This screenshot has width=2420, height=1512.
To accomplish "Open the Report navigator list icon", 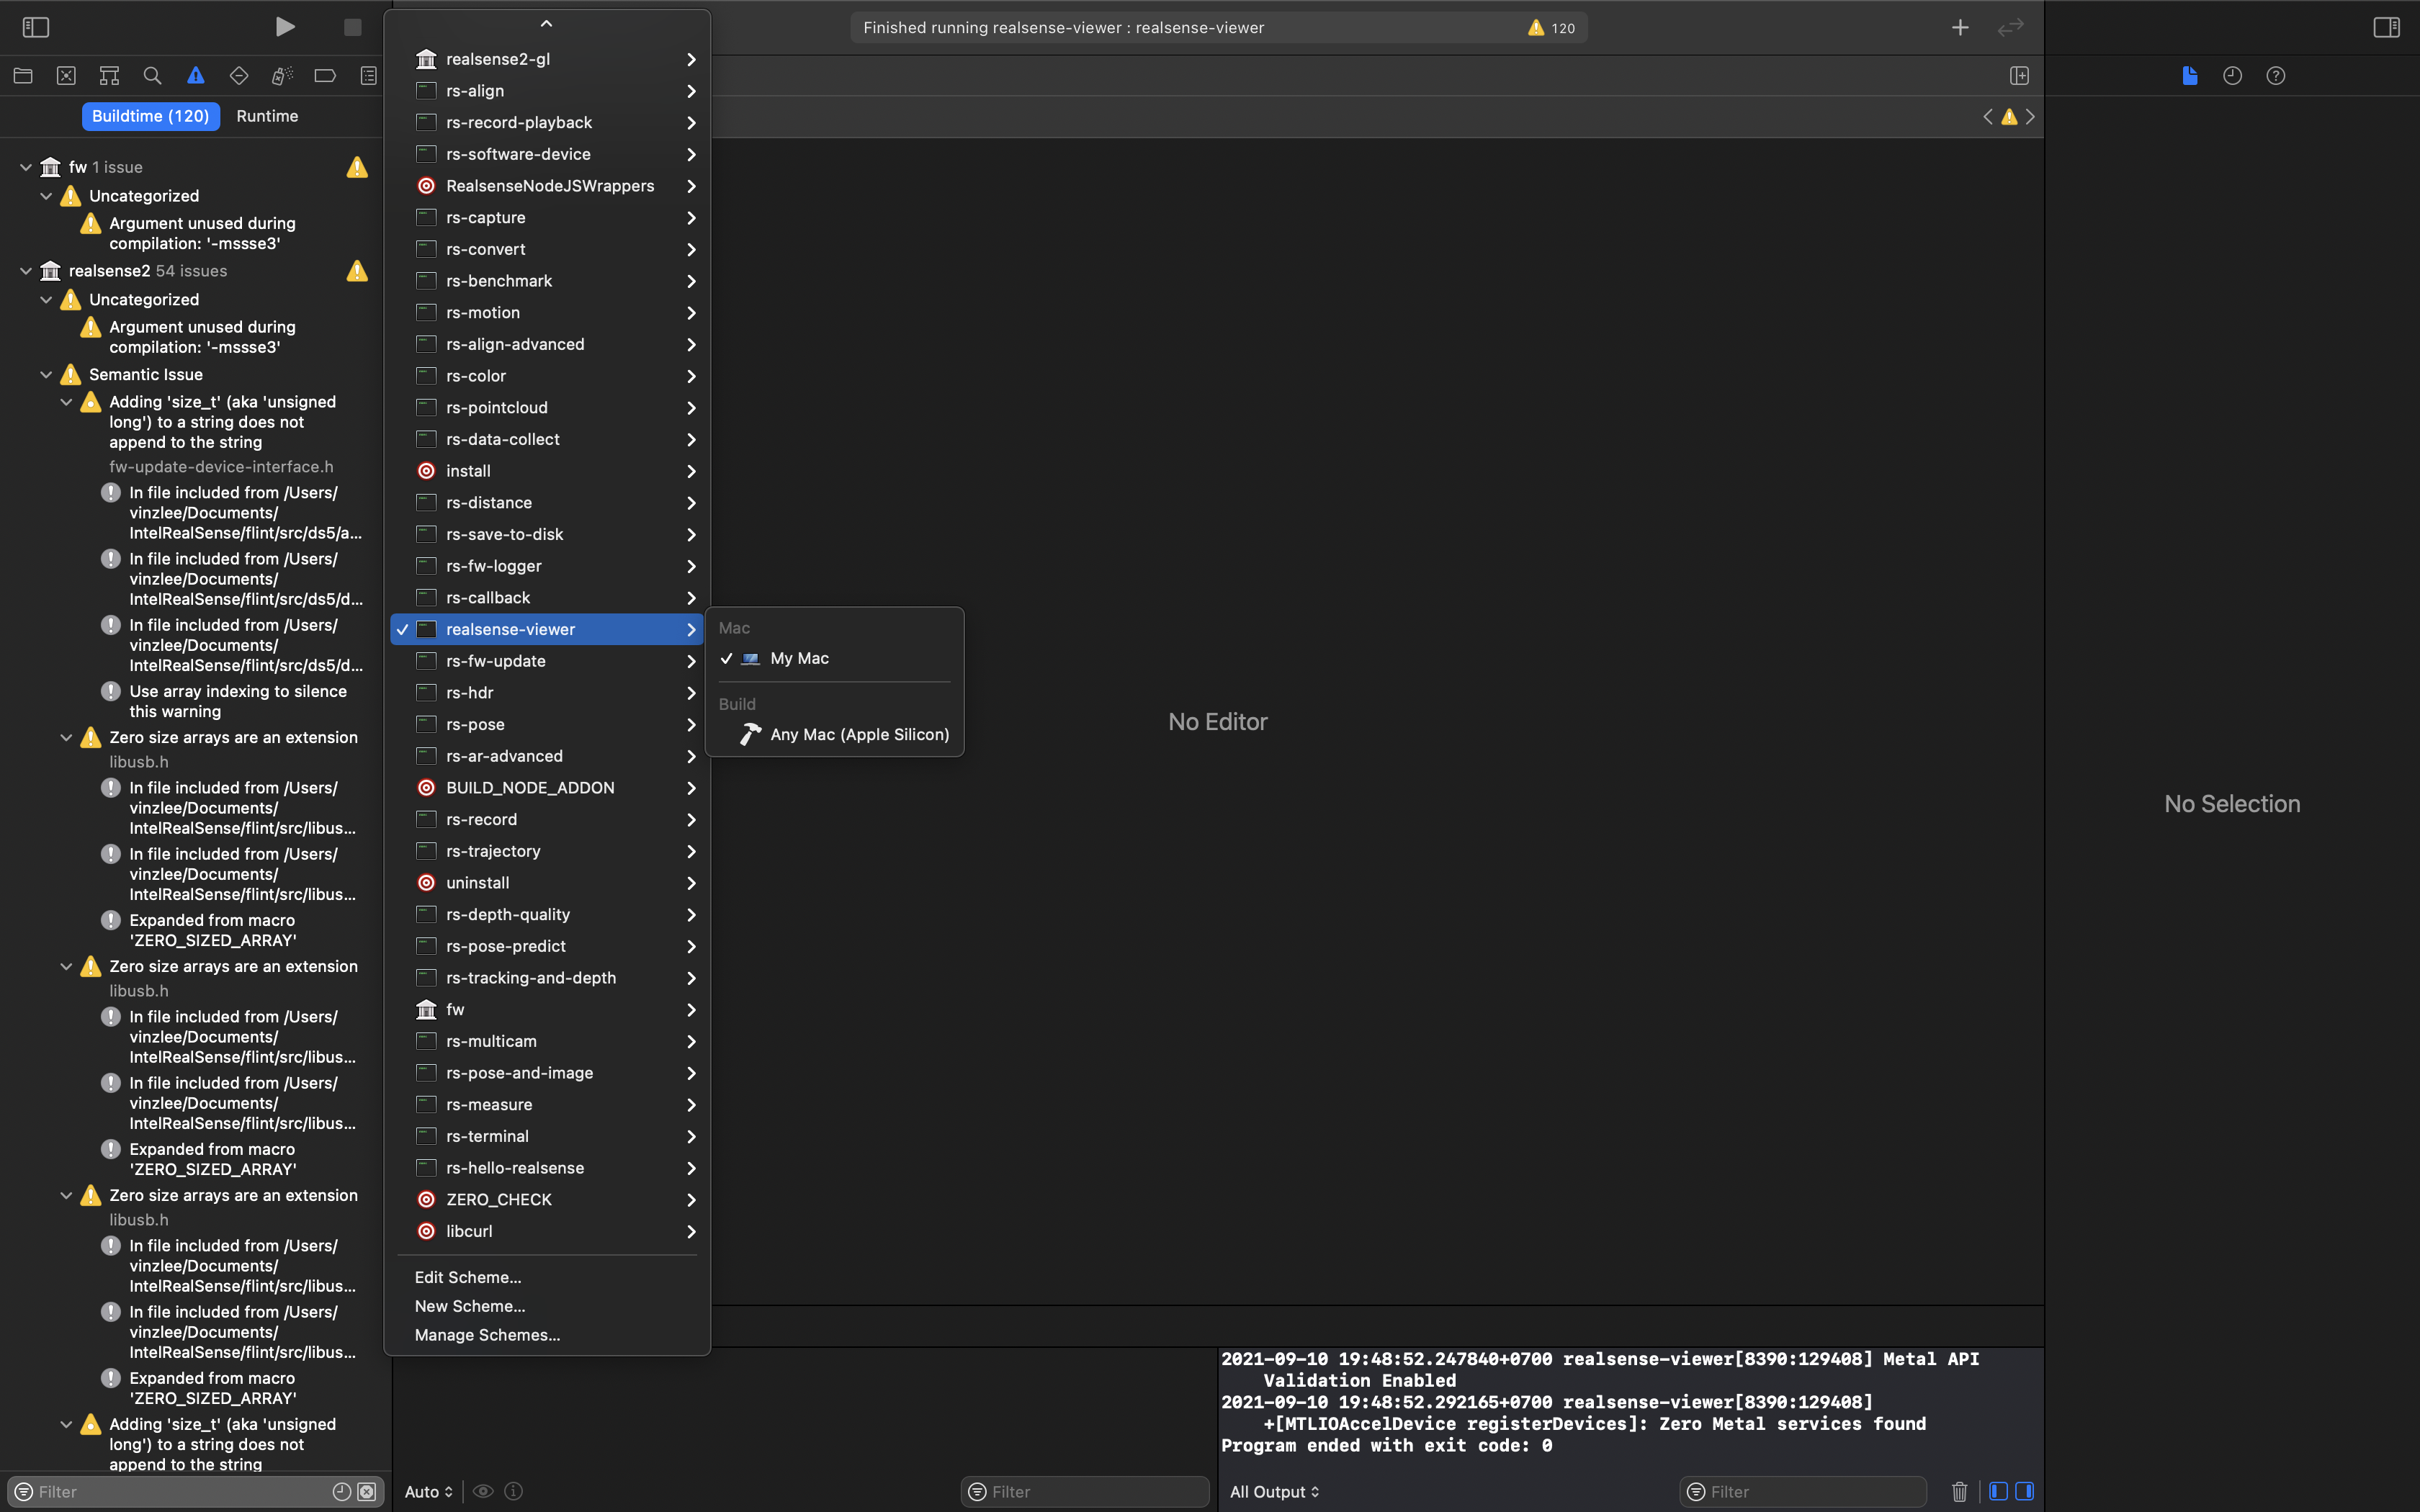I will coord(367,75).
